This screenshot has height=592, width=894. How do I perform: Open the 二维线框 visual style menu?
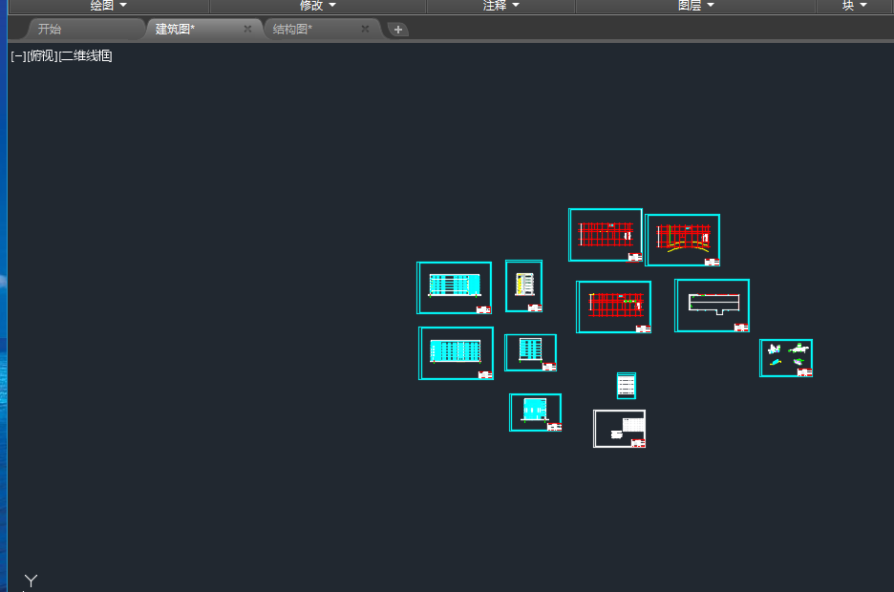[x=86, y=55]
